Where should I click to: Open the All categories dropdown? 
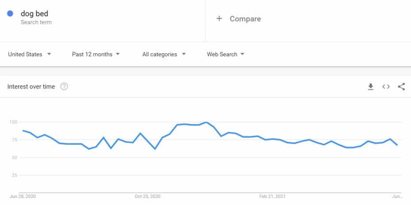[x=164, y=54]
